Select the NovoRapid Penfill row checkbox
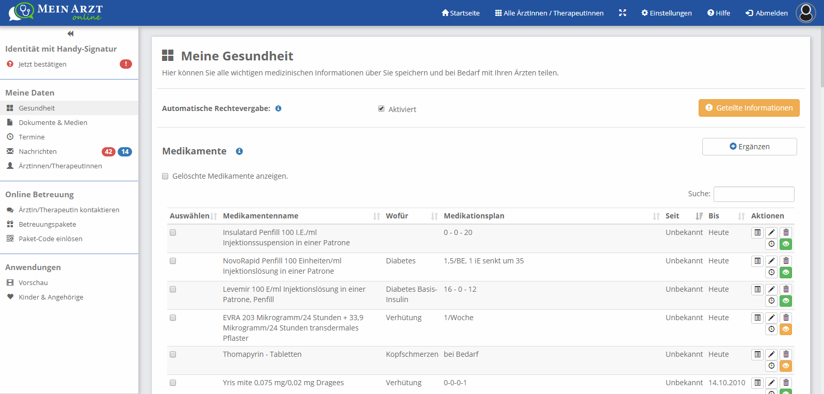The width and height of the screenshot is (824, 394). [173, 261]
